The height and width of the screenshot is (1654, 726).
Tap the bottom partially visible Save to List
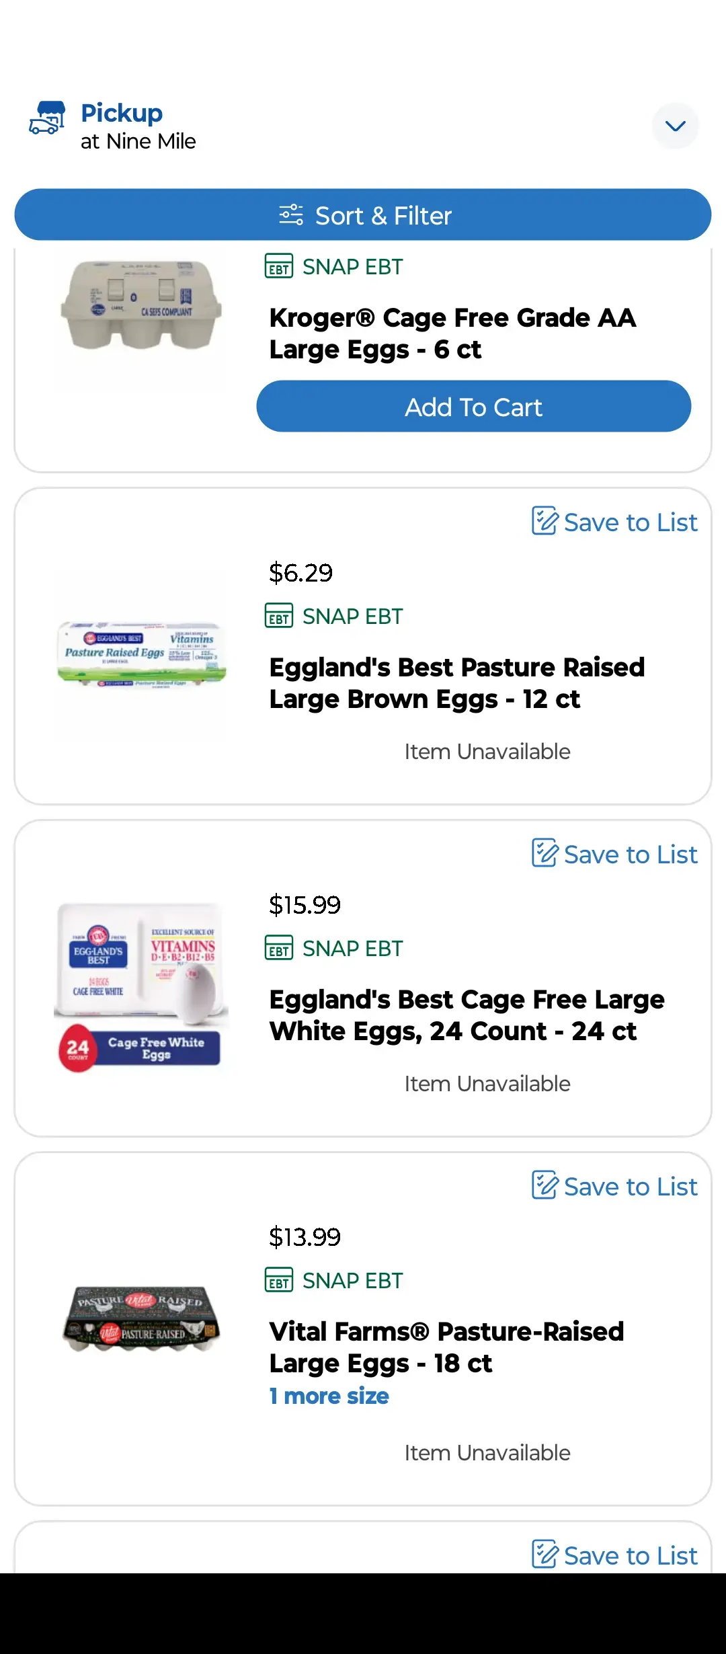(x=614, y=1555)
